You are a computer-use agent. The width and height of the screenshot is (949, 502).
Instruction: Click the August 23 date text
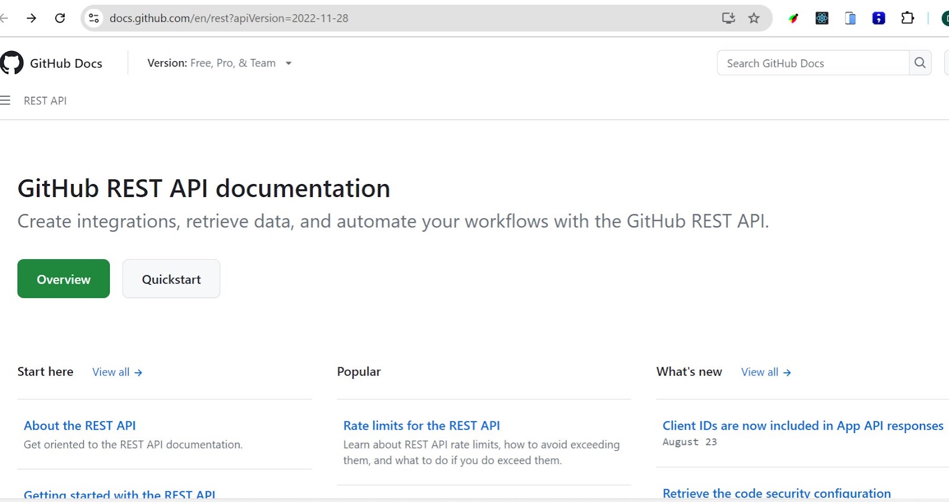tap(689, 442)
